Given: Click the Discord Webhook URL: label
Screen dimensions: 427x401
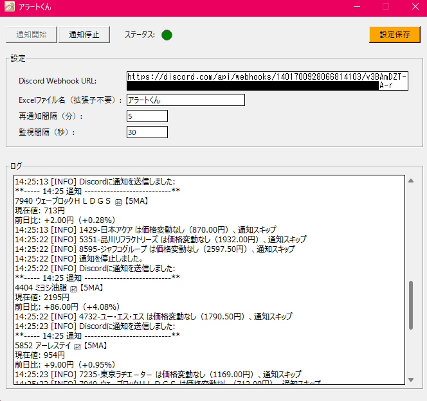Looking at the screenshot, I should (57, 81).
